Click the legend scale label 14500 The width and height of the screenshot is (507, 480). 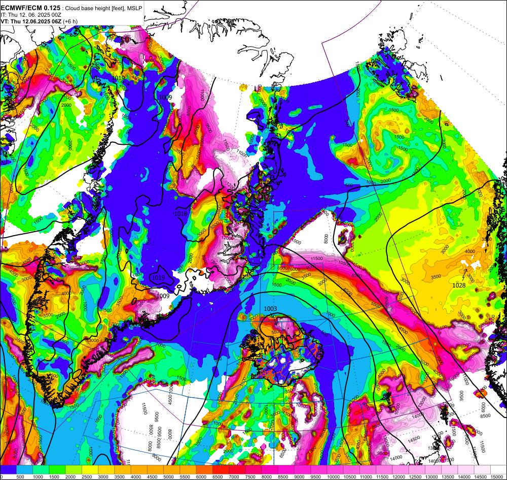[x=481, y=476]
